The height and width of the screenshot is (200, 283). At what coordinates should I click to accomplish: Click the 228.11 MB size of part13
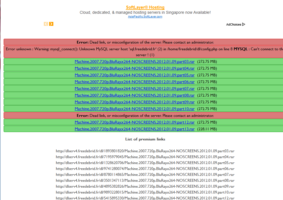coord(207,129)
